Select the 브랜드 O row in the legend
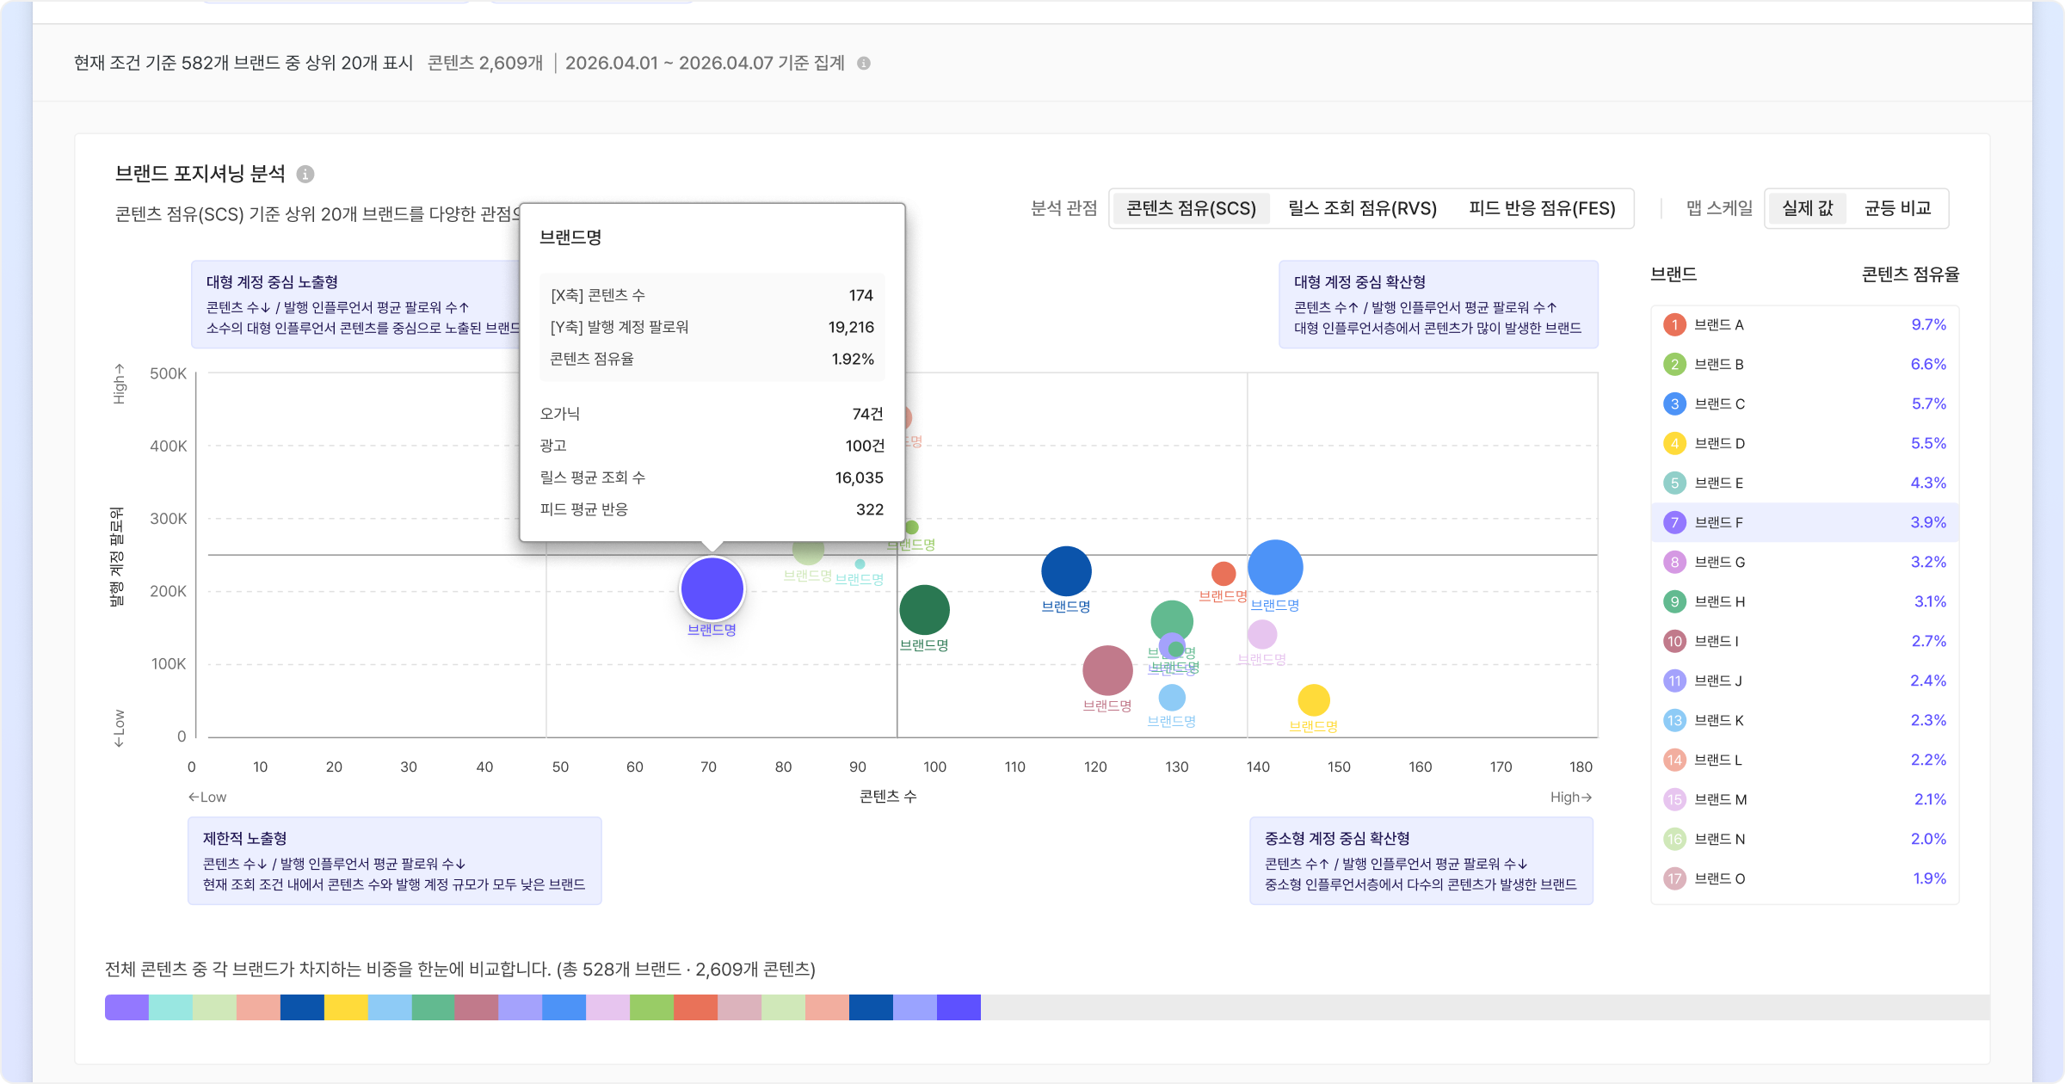 [x=1804, y=879]
